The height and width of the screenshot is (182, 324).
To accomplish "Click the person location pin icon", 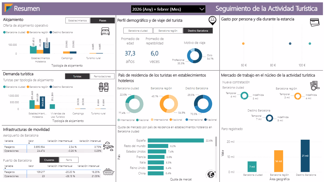I will (213, 21).
